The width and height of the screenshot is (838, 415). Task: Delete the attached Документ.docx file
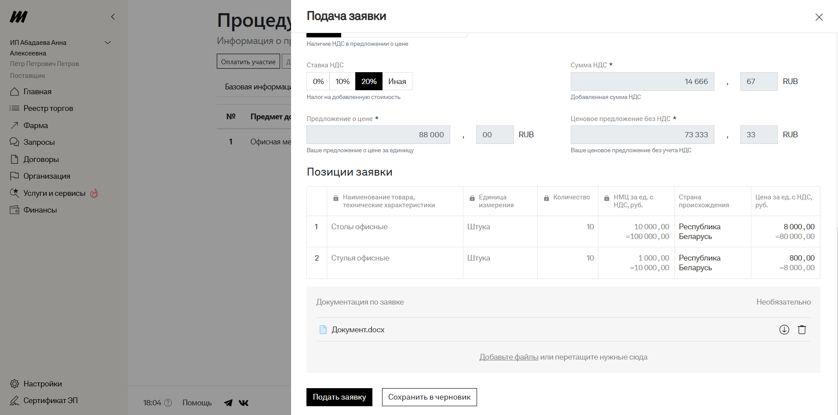[802, 330]
